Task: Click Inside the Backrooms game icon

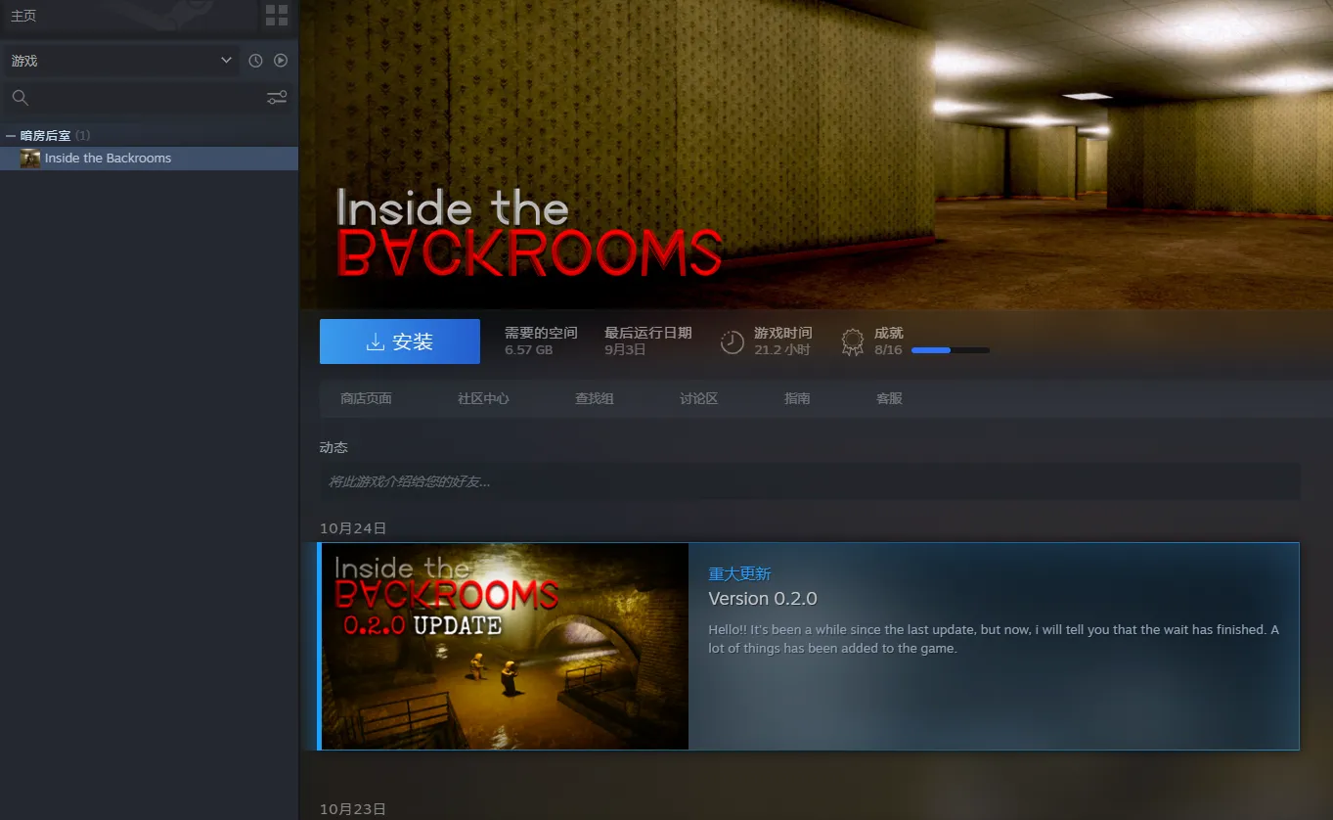Action: pyautogui.click(x=30, y=159)
